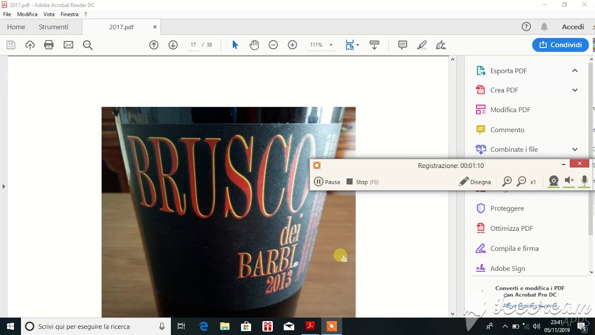Expand the Crea PDF section

575,90
